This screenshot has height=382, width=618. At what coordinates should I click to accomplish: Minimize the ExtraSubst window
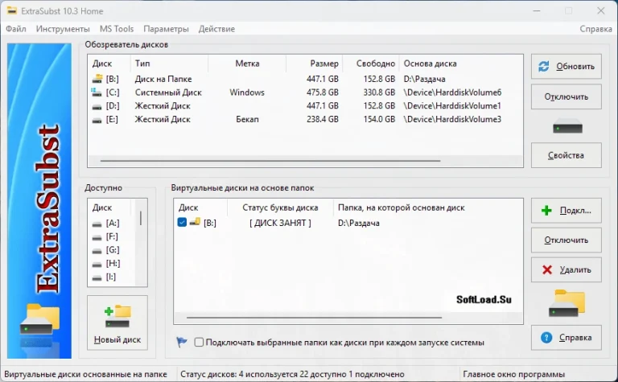pyautogui.click(x=537, y=10)
